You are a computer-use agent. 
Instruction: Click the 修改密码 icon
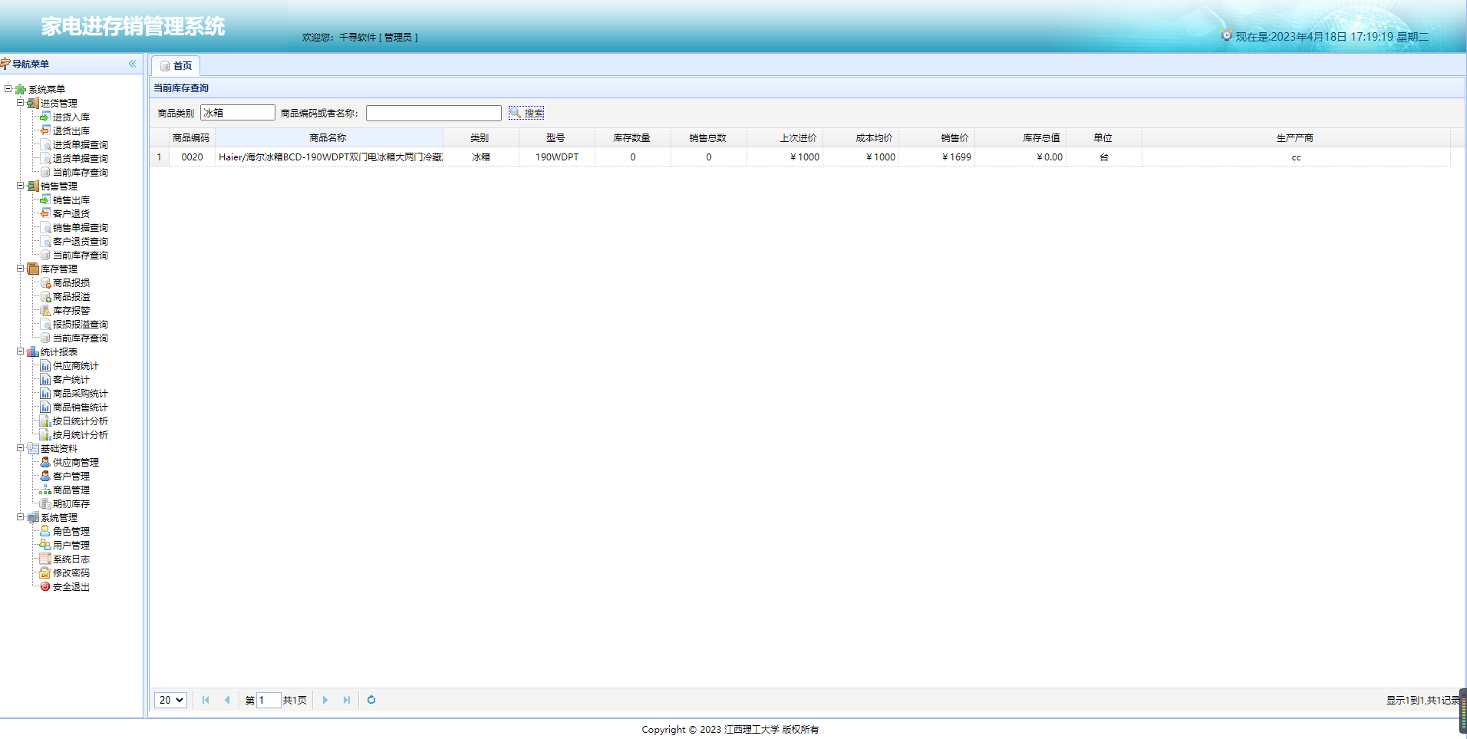(x=45, y=572)
